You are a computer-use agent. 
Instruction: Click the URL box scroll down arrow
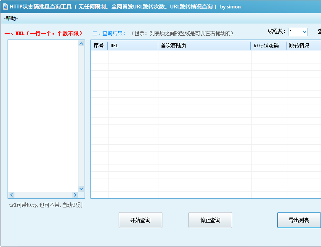coord(81,189)
